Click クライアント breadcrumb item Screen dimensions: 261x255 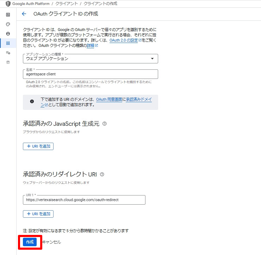67,4
